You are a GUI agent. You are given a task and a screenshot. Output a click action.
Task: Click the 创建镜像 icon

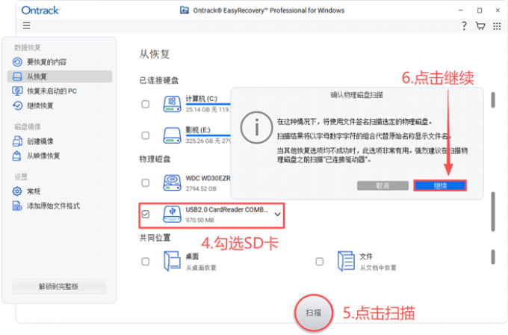17,141
